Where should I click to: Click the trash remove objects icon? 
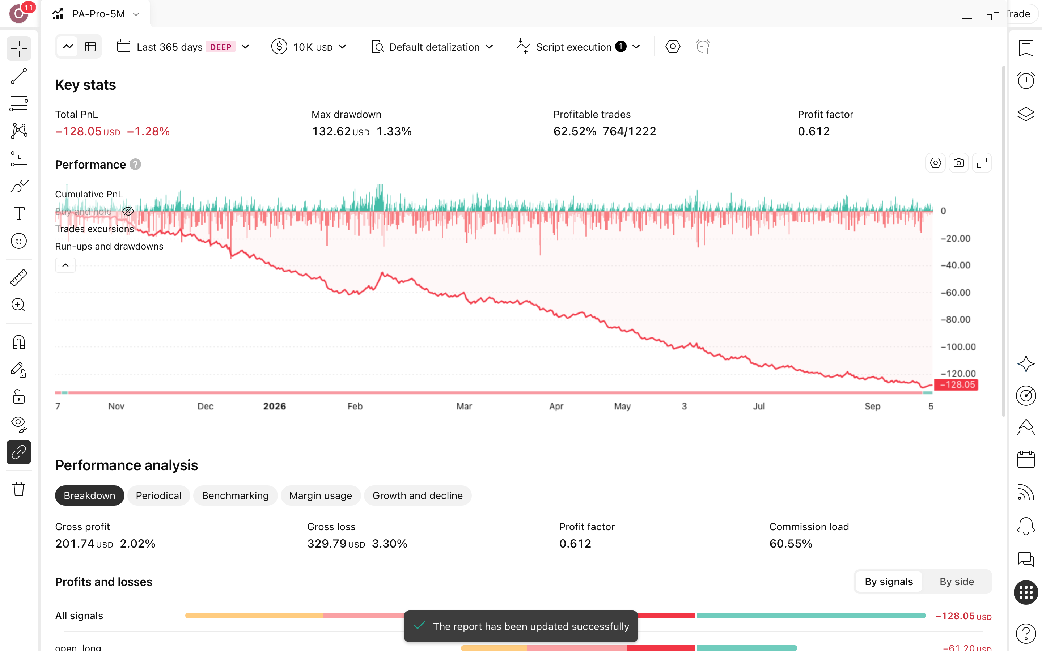pos(18,489)
